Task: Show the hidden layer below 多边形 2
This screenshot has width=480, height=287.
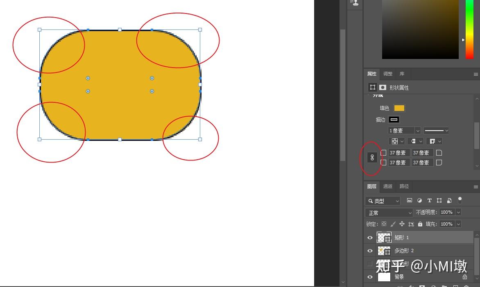Action: coord(370,264)
